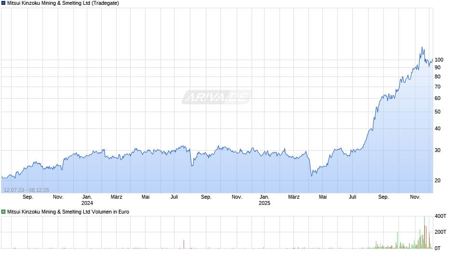
Task: Click the price axis label '40'
Action: tap(438, 128)
